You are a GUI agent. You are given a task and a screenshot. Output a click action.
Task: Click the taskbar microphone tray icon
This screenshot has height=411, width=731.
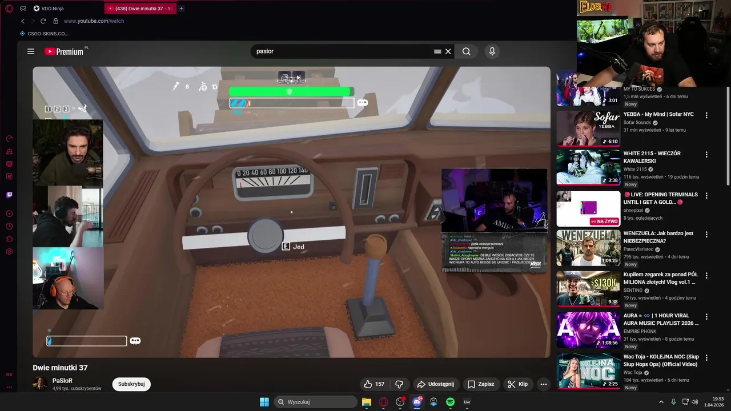673,402
